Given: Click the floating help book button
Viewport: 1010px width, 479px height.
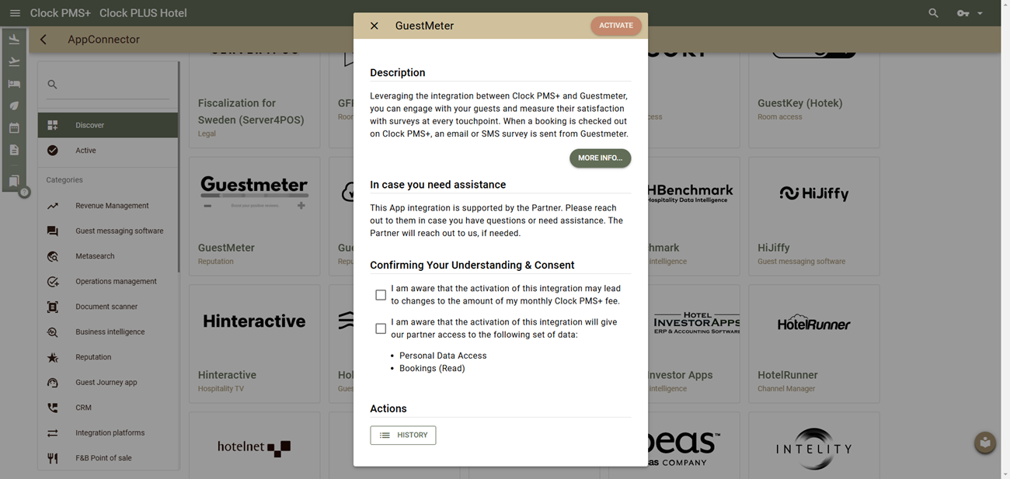Looking at the screenshot, I should point(985,443).
